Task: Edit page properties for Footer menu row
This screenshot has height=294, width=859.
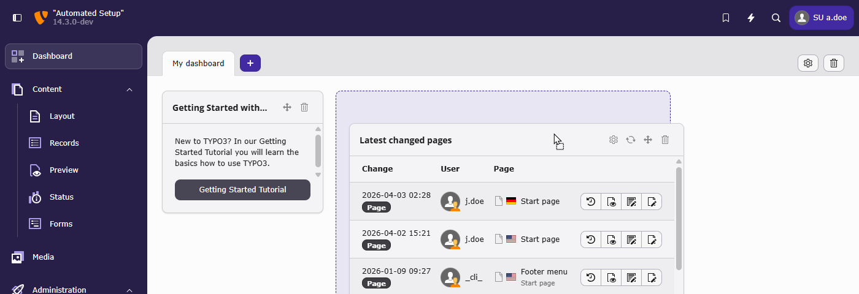Action: tap(652, 277)
